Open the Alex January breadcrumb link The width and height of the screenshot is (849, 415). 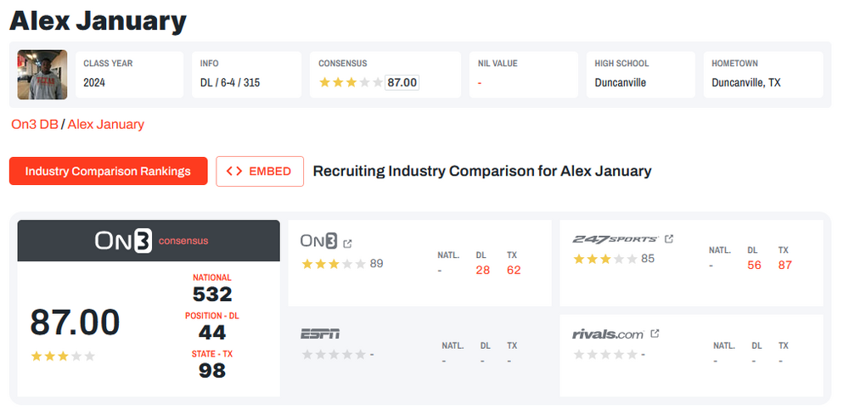pos(106,124)
